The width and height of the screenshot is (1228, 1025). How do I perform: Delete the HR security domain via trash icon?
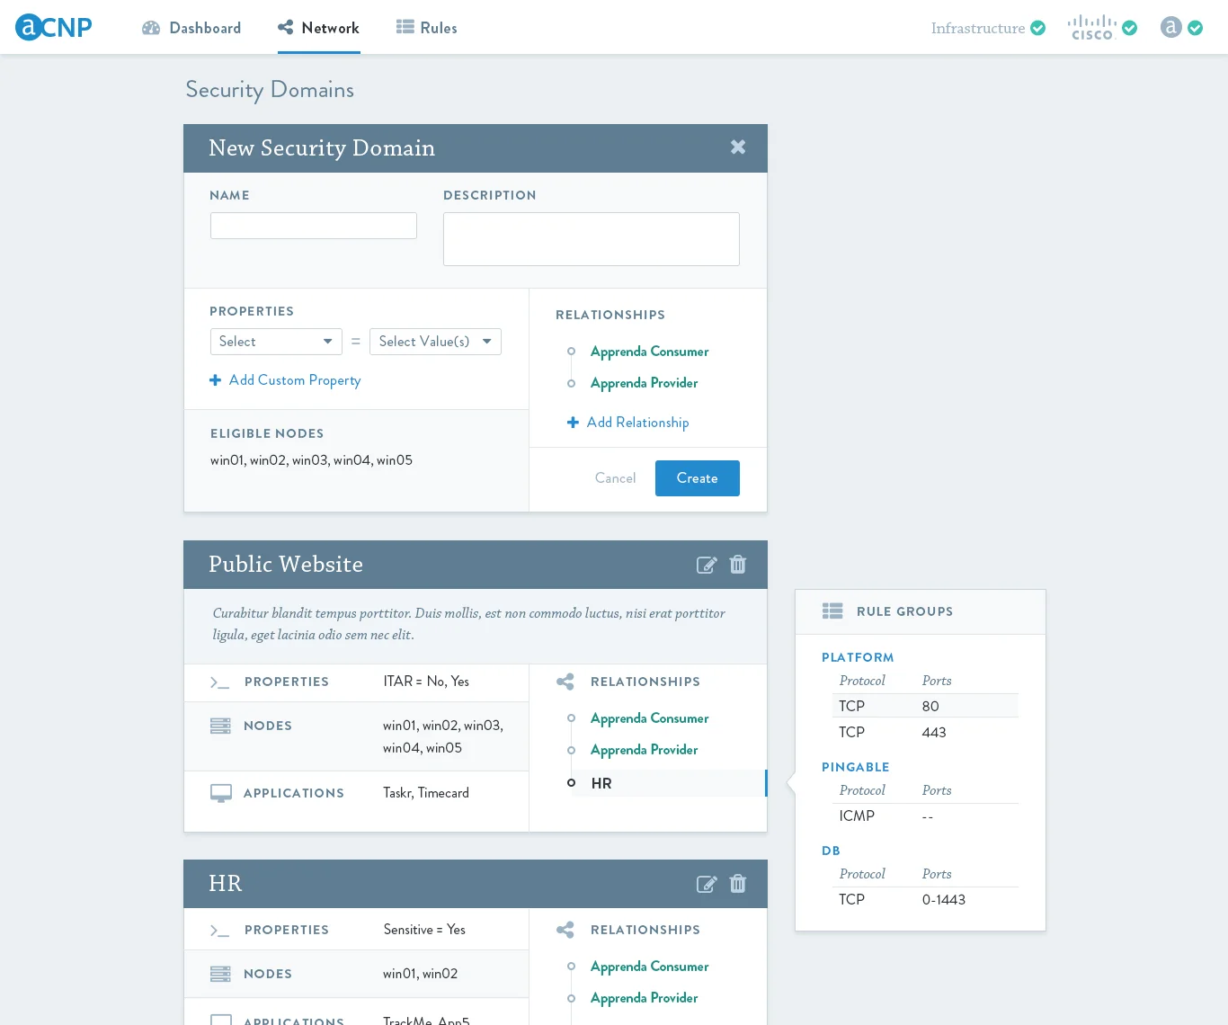pyautogui.click(x=737, y=884)
